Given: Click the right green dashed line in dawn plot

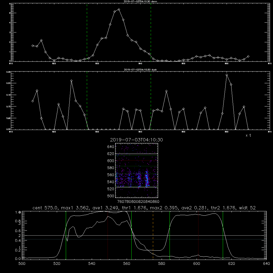Looking at the screenshot, I should 151,32.
